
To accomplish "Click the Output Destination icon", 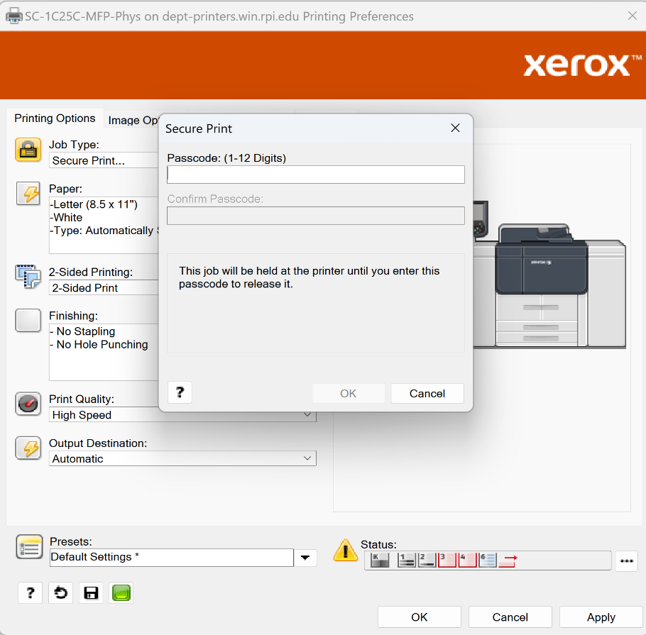I will click(28, 448).
